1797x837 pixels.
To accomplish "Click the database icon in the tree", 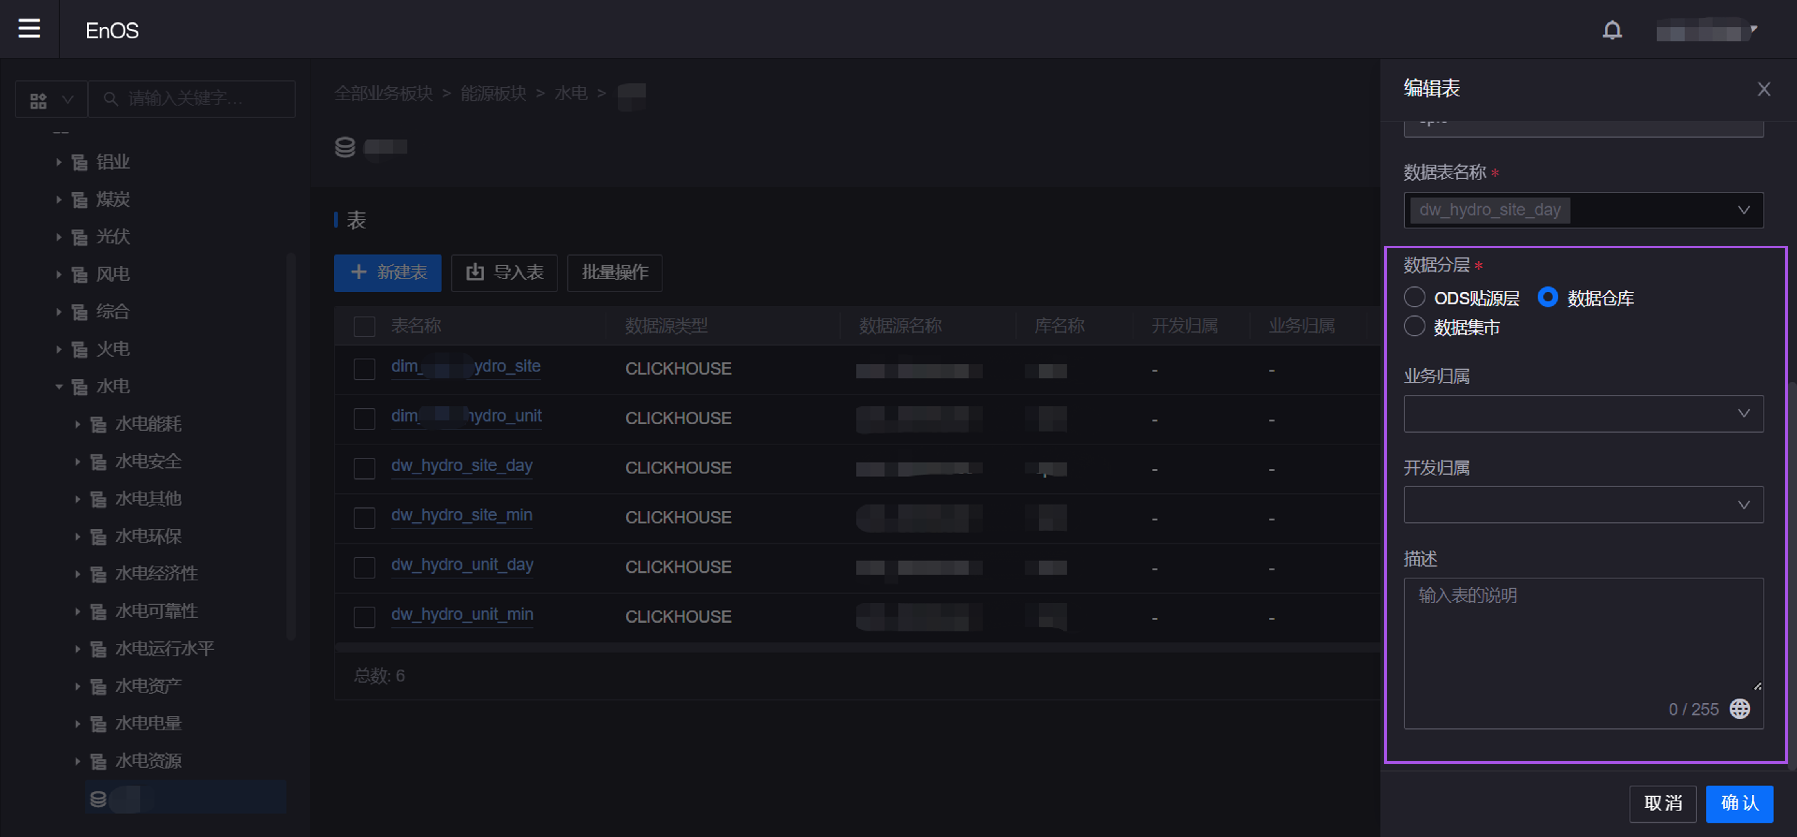I will click(x=98, y=799).
